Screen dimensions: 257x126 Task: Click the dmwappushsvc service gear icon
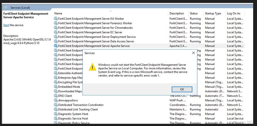(x=56, y=100)
